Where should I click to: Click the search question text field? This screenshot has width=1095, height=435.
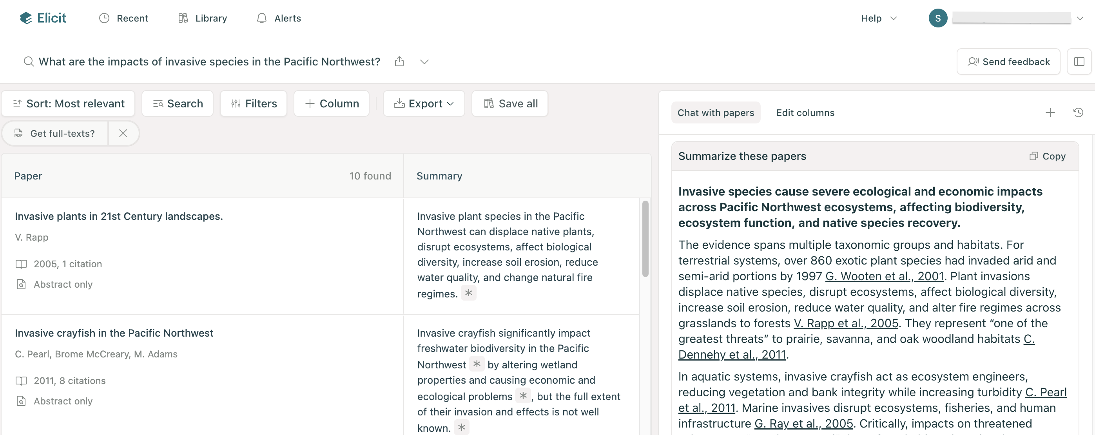pos(209,62)
